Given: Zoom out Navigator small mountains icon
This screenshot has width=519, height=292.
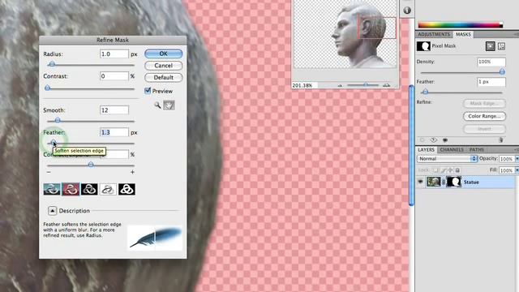Looking at the screenshot, I should [x=340, y=85].
